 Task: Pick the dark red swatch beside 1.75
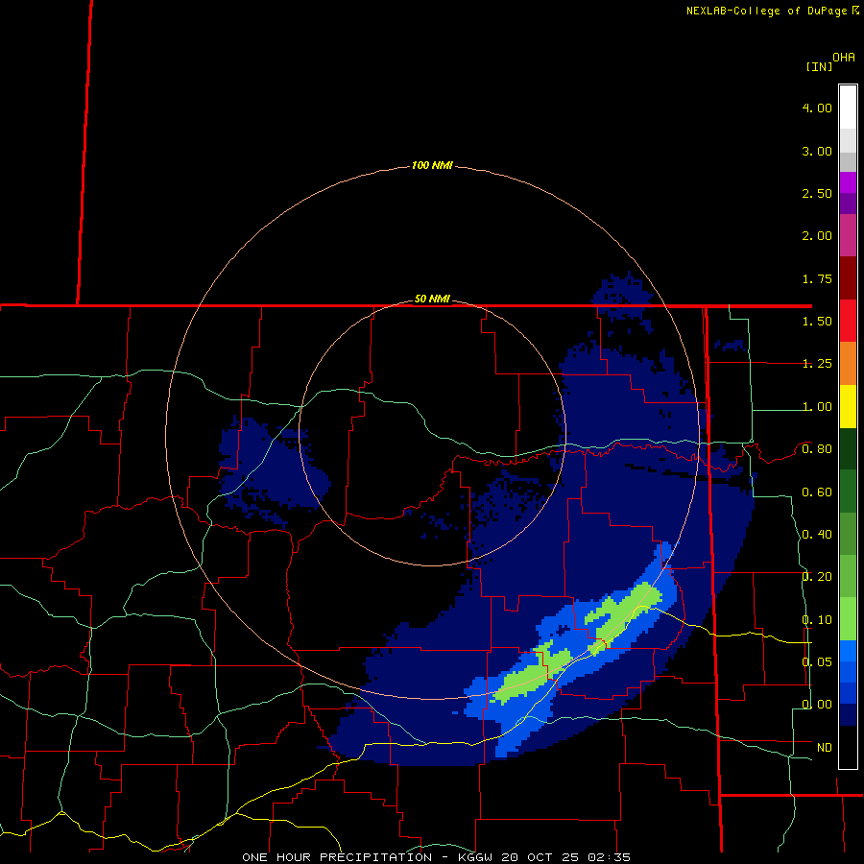tap(848, 278)
